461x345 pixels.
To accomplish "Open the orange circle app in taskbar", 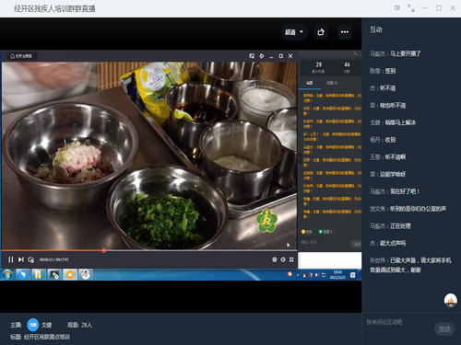I will (x=70, y=274).
